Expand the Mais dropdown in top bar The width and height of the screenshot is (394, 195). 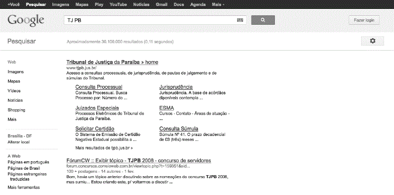(x=218, y=4)
